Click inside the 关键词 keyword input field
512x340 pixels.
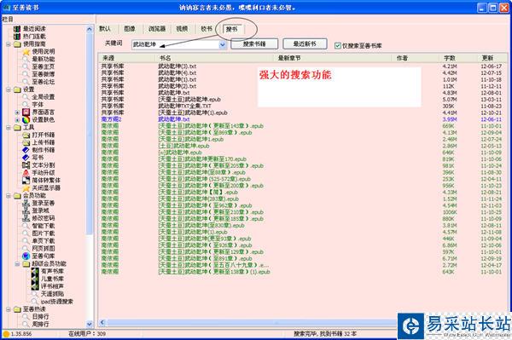tap(176, 44)
